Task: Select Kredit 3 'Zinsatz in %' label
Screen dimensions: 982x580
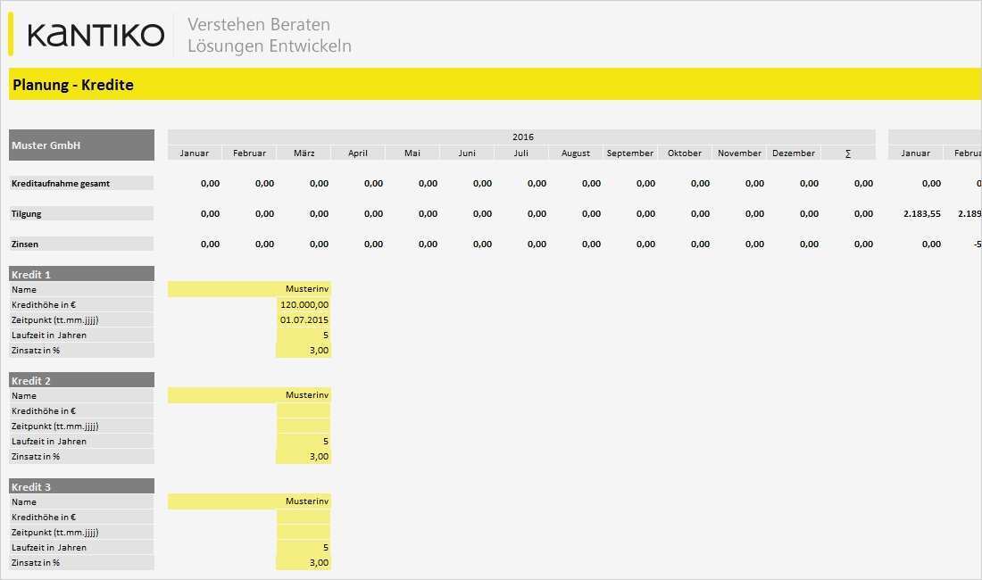Action: click(x=81, y=562)
